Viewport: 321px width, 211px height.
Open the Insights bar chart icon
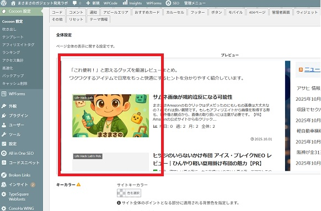click(125, 3)
